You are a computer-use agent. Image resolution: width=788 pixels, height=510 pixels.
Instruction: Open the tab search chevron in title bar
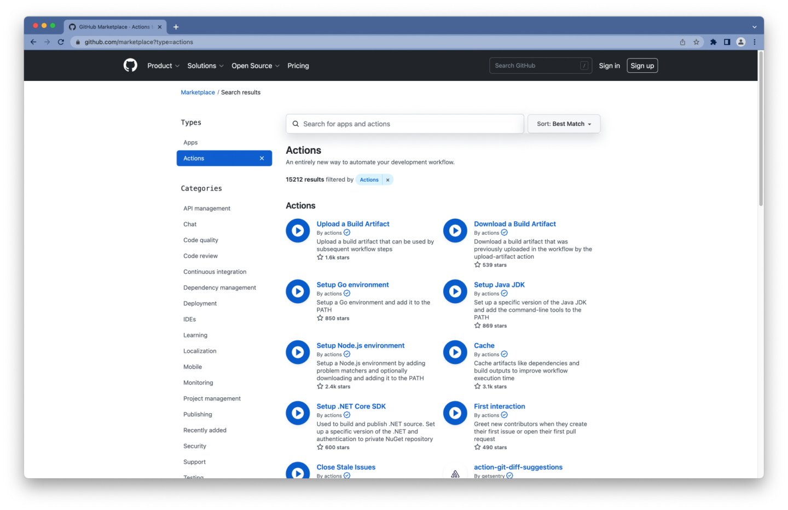[x=754, y=27]
